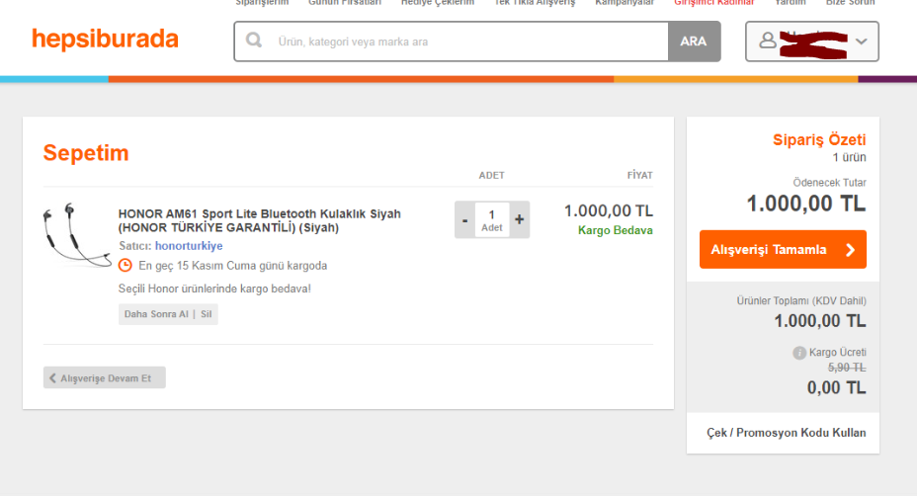Image resolution: width=917 pixels, height=496 pixels.
Task: Open the HONOR AM61 headphone thumbnail
Action: [77, 234]
